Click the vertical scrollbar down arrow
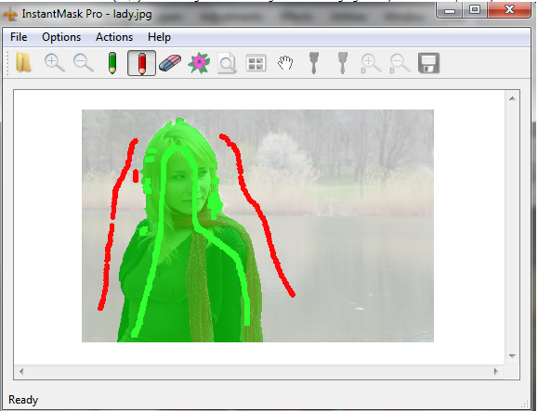This screenshot has height=411, width=538. coord(512,356)
